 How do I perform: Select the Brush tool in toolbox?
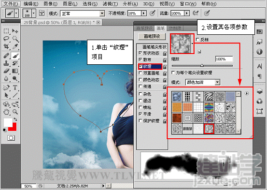pos(15,56)
